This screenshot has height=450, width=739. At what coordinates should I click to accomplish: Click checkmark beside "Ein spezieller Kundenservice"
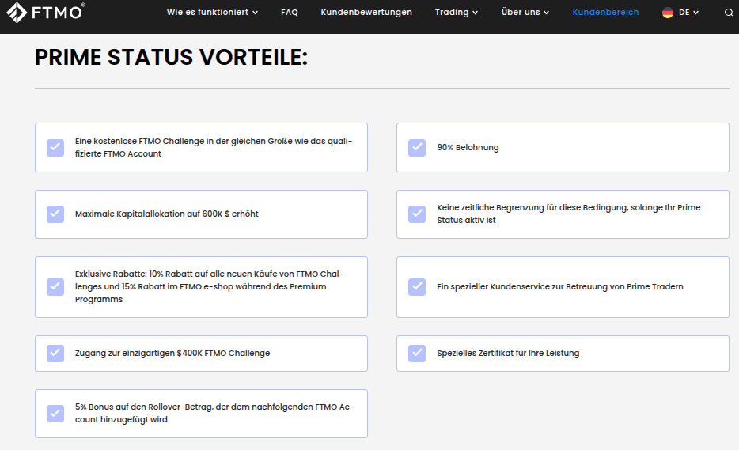pyautogui.click(x=417, y=286)
